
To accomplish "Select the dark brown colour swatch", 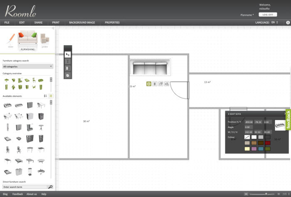I will point(261,143).
